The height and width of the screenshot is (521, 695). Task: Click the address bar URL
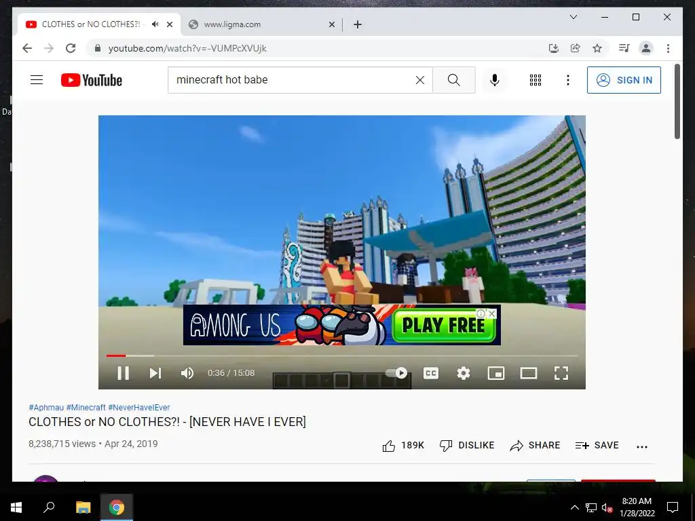point(187,48)
